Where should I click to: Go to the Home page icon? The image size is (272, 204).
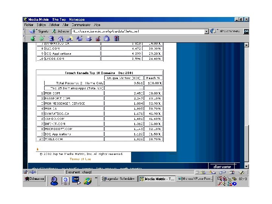click(x=60, y=39)
